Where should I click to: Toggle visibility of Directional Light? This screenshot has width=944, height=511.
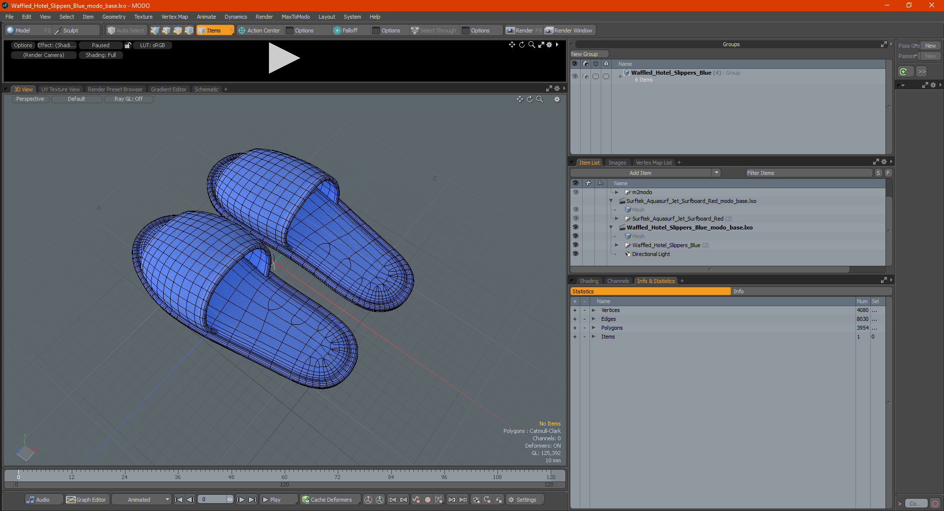tap(575, 254)
